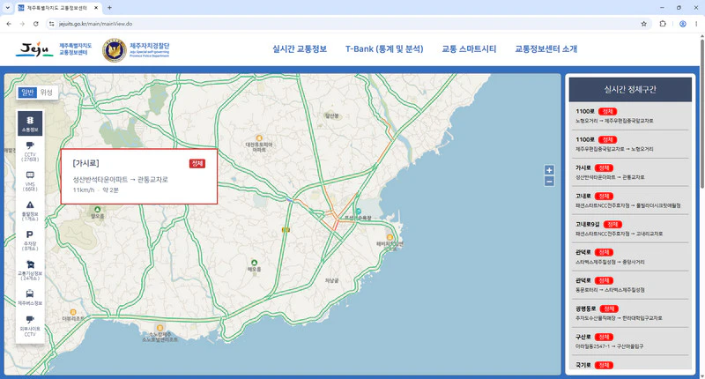The height and width of the screenshot is (379, 705).
Task: Select 1100로 제주우편집중국앞교차로 → 노형오거리 entry
Action: [x=630, y=145]
